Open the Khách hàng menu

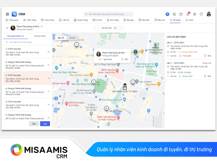(x=81, y=20)
